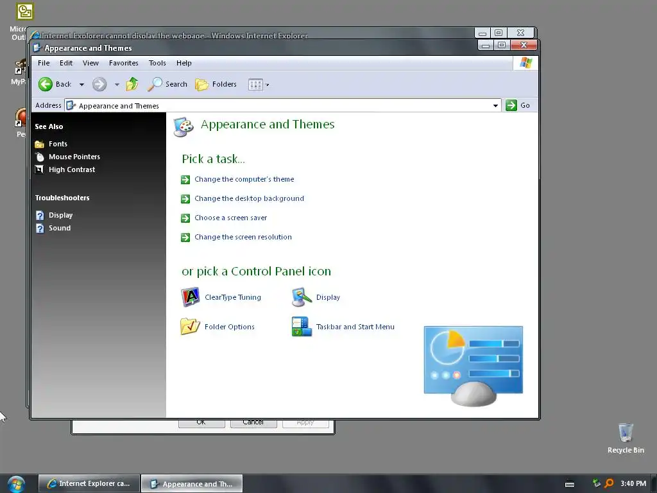Open Taskbar and Start Menu icon

point(302,327)
